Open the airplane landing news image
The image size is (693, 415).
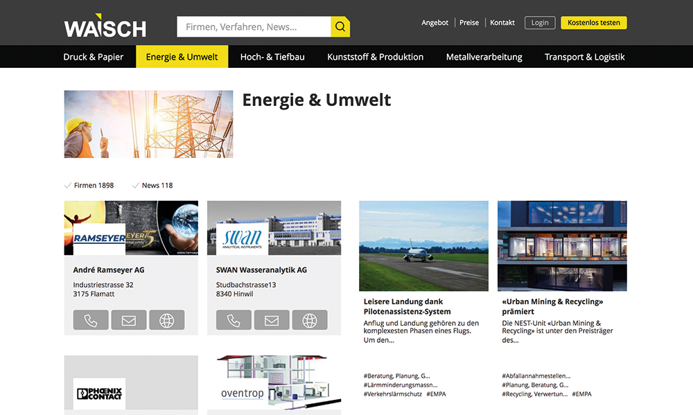pos(423,246)
